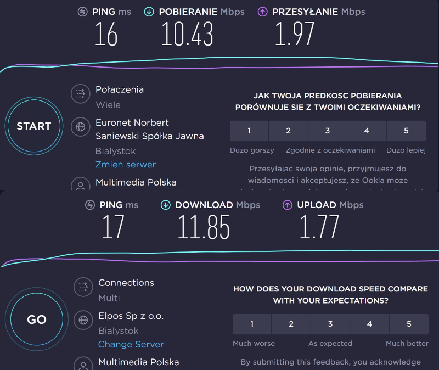Image resolution: width=439 pixels, height=370 pixels.
Task: Select rating 1 'Much worse' in English survey
Action: [x=252, y=324]
